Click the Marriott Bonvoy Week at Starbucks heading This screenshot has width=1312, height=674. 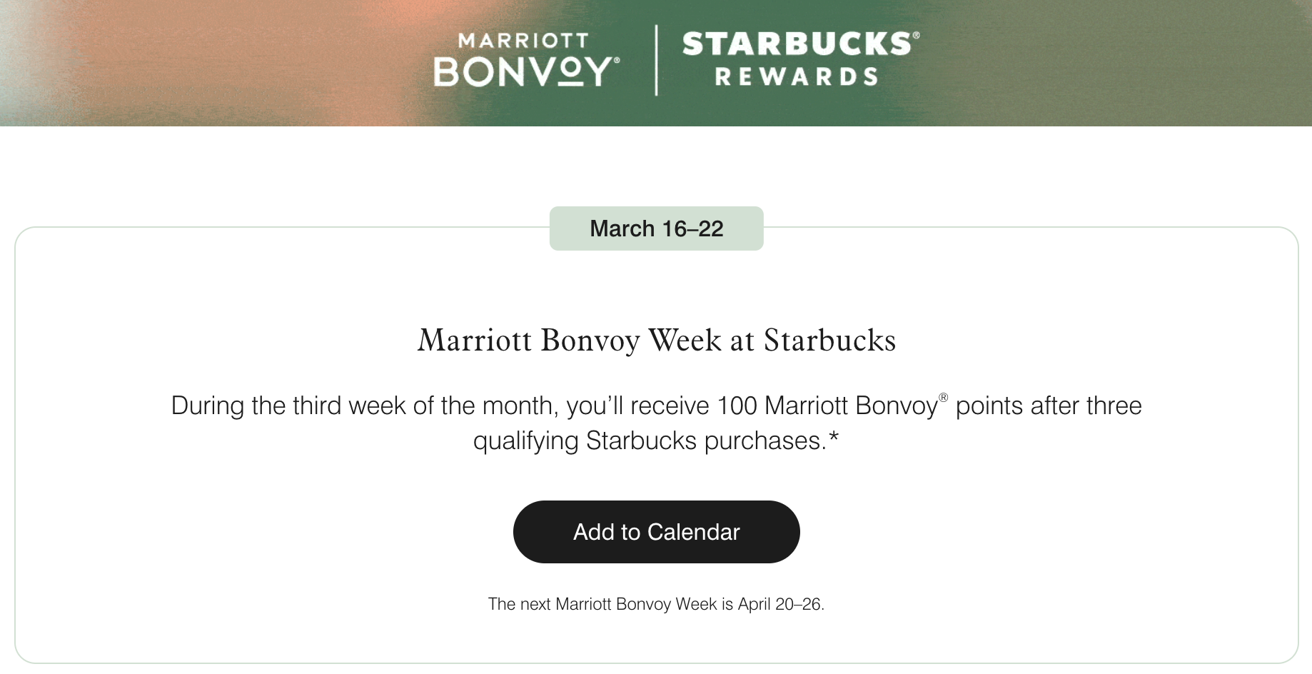click(x=656, y=341)
